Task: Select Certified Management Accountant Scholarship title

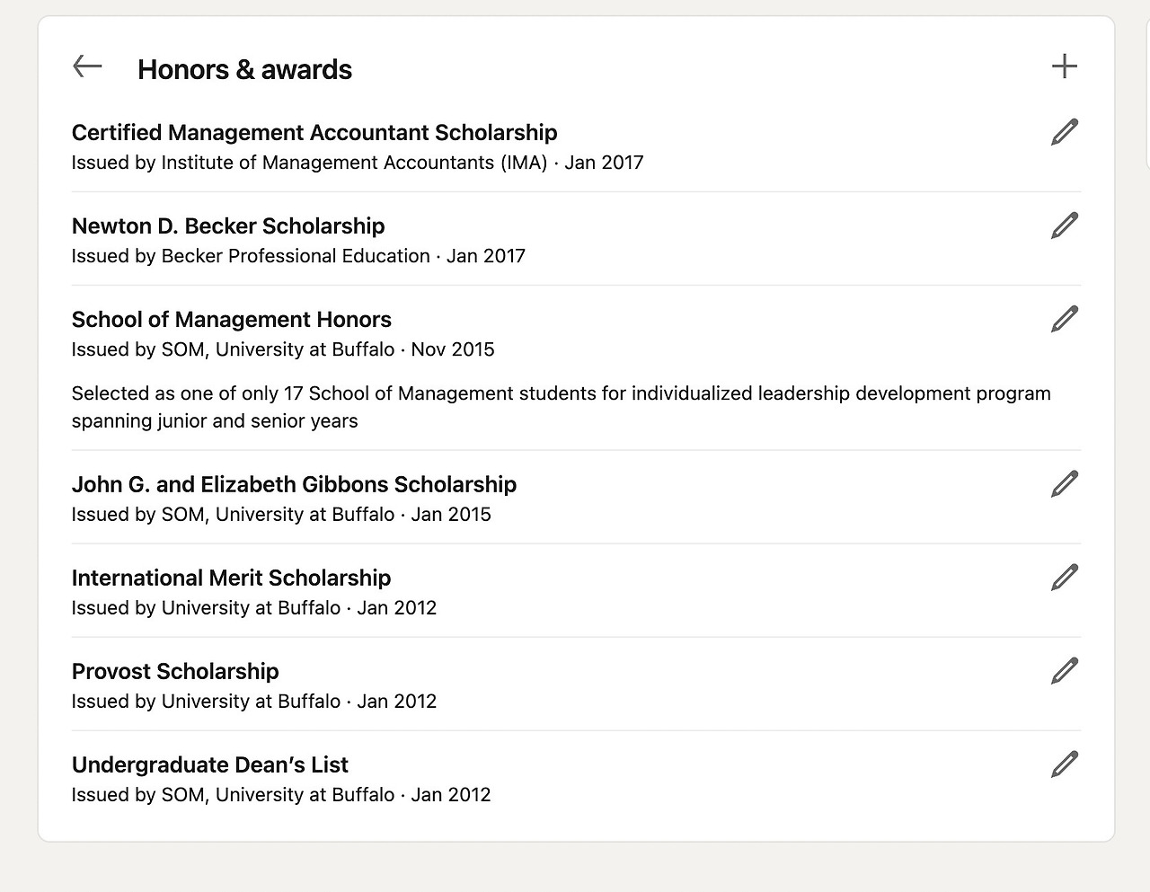Action: [314, 133]
